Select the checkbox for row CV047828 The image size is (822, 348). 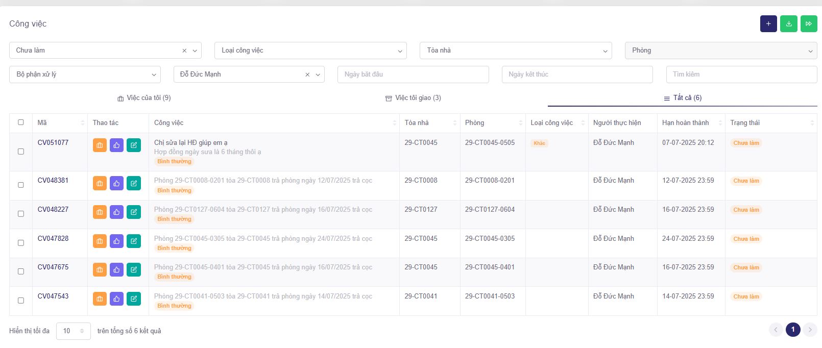(21, 243)
